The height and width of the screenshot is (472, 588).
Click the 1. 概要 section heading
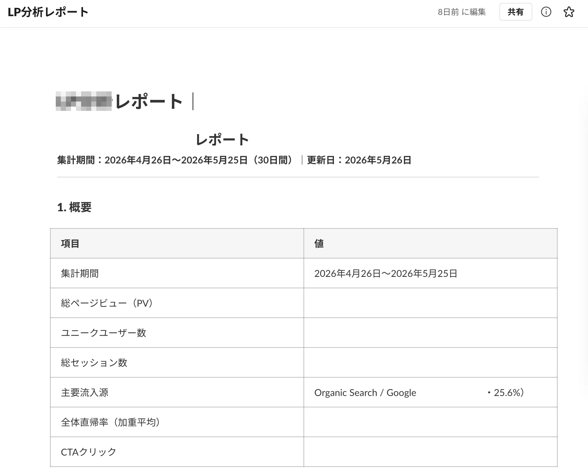pos(74,207)
